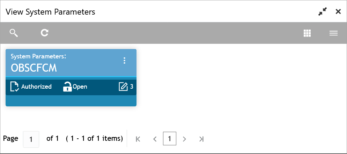
Task: Open the OBSCFCM system parameters card
Action: pyautogui.click(x=71, y=78)
